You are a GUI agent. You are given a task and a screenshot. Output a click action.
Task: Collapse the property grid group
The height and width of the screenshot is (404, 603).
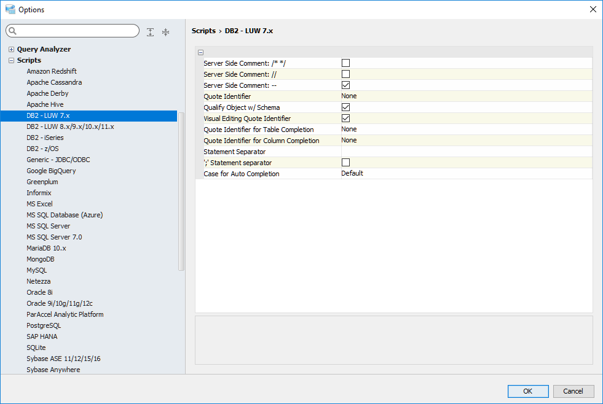(x=201, y=53)
